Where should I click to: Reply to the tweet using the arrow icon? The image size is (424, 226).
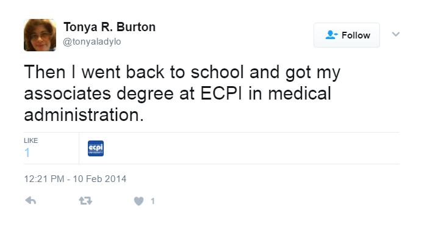(x=31, y=201)
